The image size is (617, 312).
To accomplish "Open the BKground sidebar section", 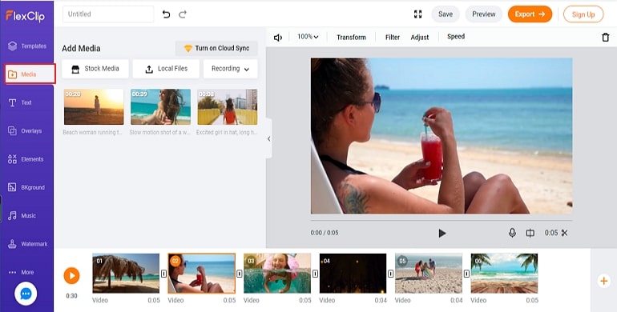I will [26, 187].
